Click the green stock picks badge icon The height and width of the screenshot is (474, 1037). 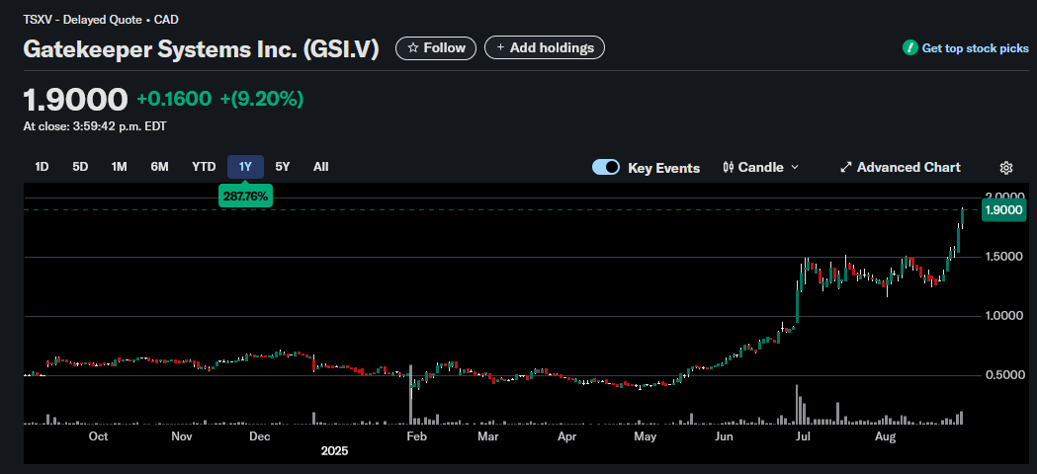click(910, 47)
